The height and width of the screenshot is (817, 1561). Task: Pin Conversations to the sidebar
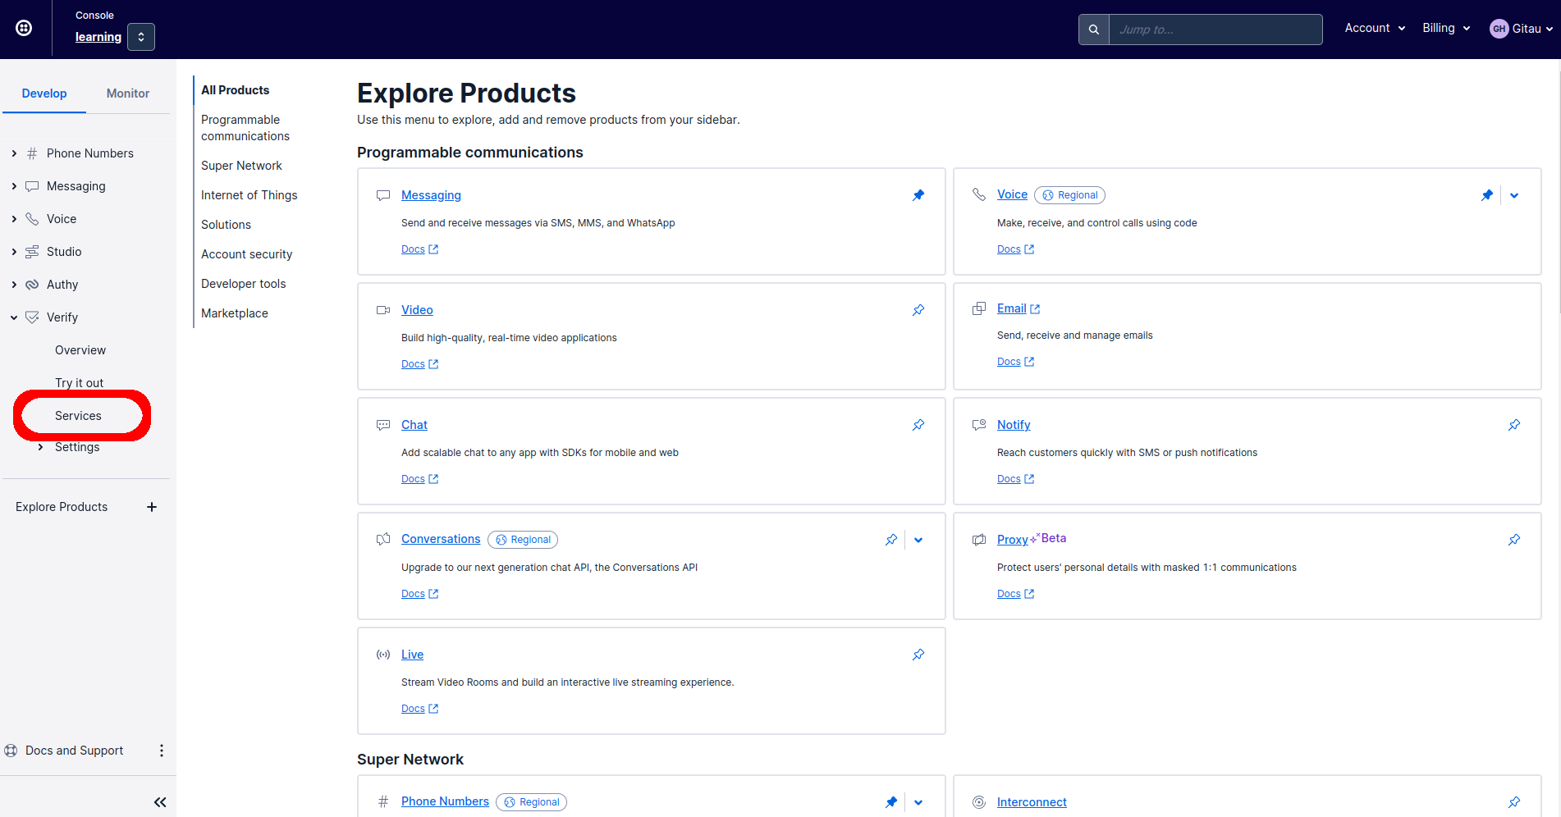[x=891, y=540]
